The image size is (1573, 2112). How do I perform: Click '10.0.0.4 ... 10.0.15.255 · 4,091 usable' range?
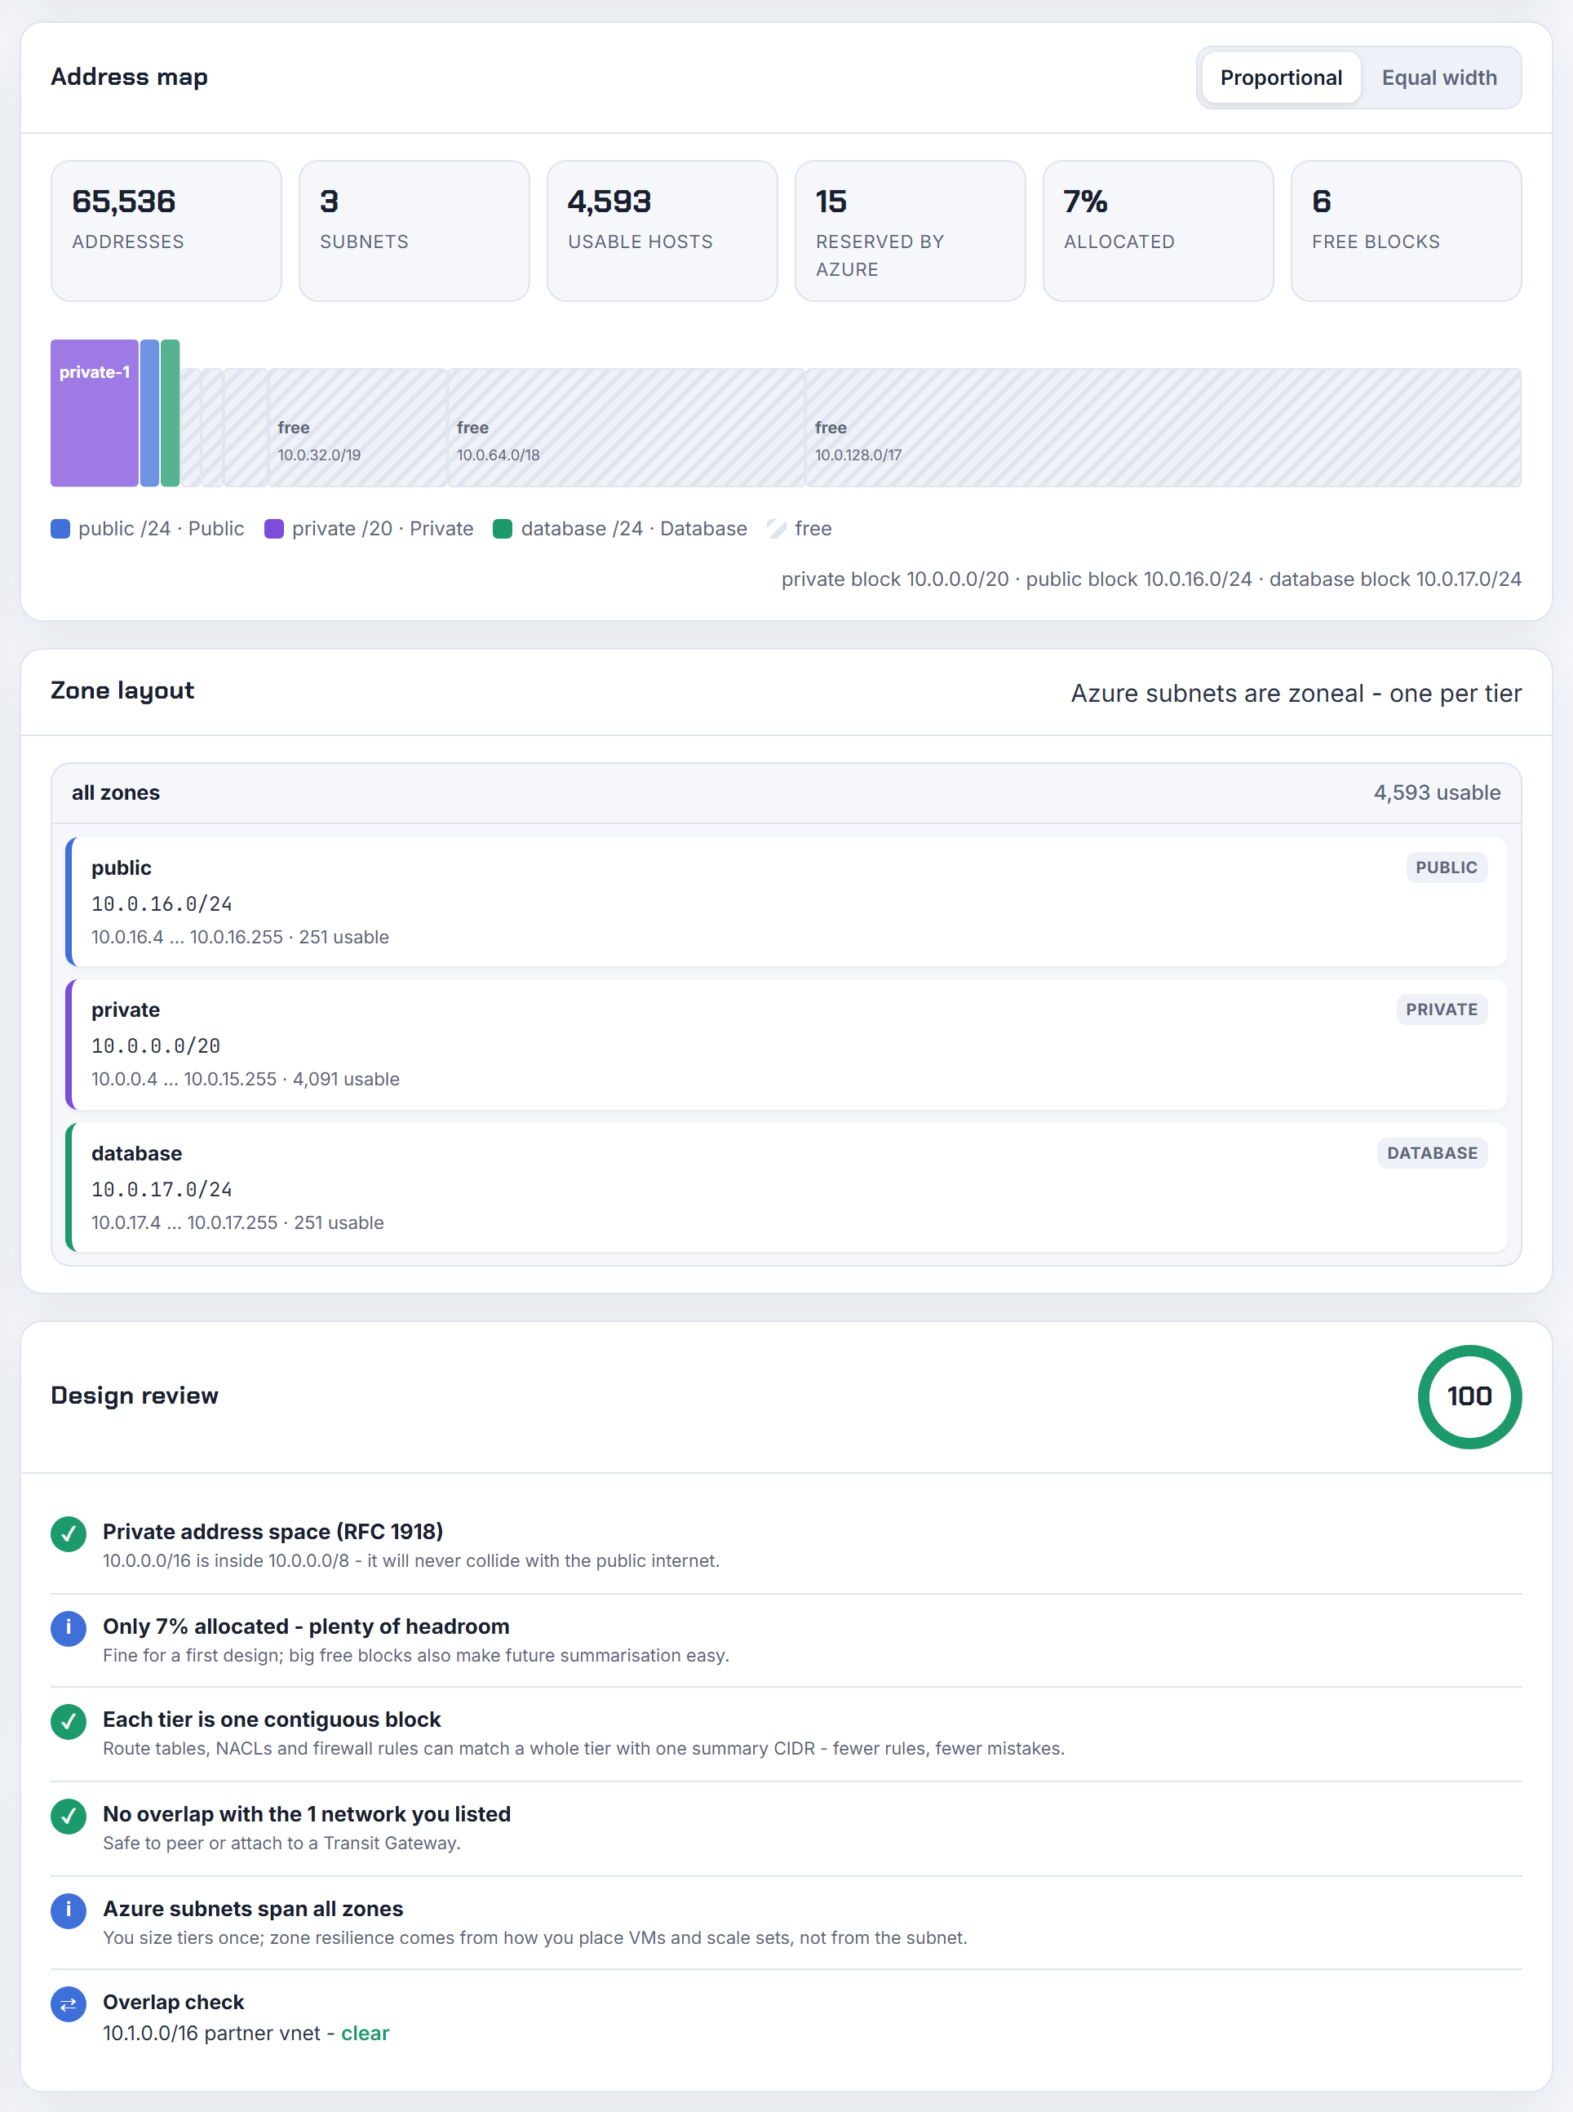point(246,1079)
